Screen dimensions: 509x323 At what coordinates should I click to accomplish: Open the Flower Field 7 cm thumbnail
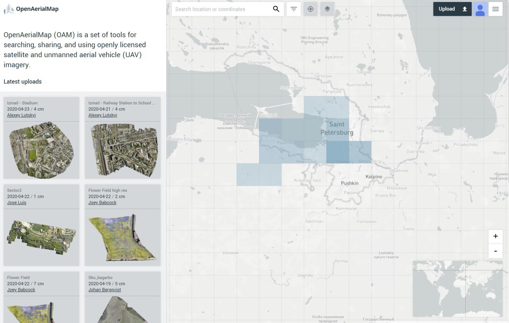(x=41, y=309)
